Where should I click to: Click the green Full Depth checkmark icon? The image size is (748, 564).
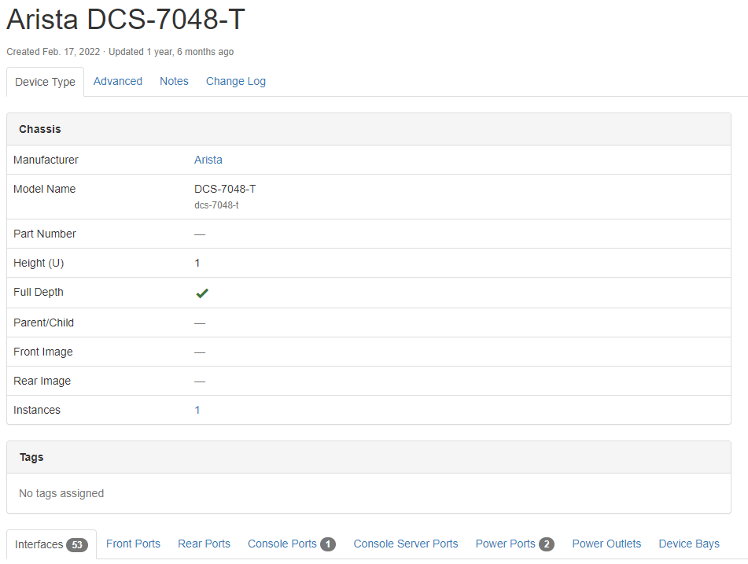coord(202,293)
